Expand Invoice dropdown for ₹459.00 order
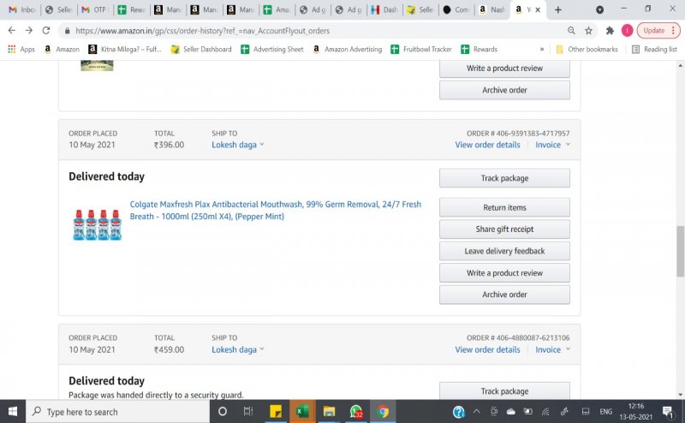 pyautogui.click(x=552, y=349)
